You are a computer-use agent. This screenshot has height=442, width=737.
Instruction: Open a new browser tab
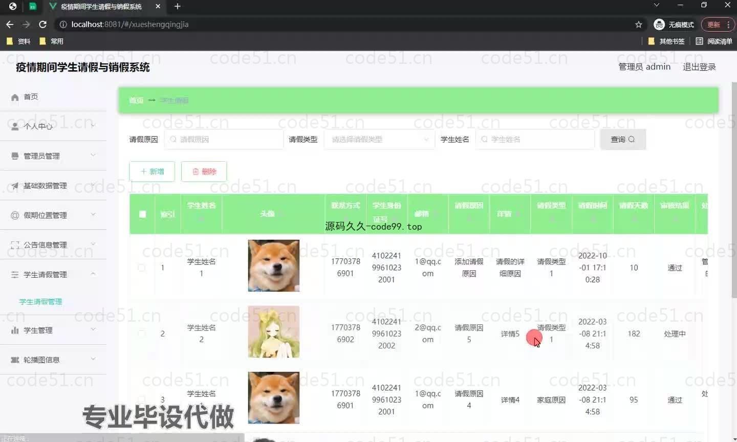pyautogui.click(x=178, y=6)
